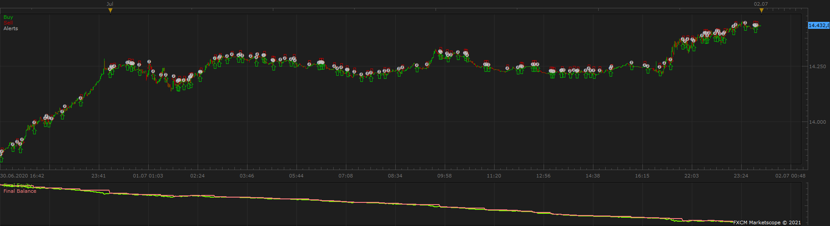Screen dimensions: 830x226
Task: Click the 02.07 00:48 time label
Action: pos(790,176)
